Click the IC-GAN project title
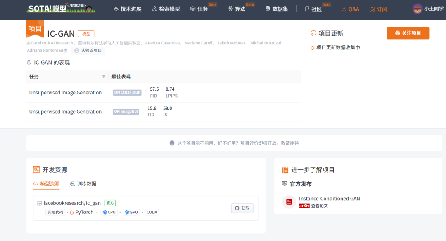 [x=61, y=34]
